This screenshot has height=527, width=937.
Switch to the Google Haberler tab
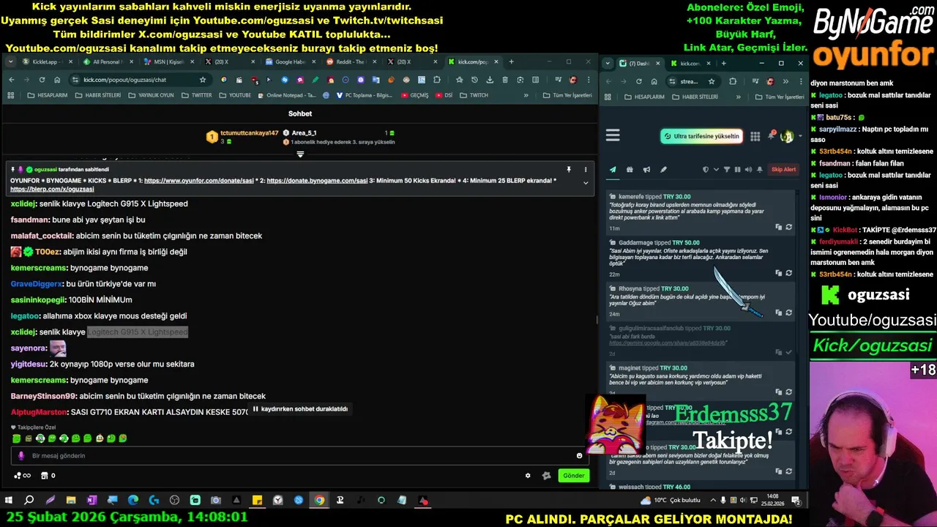pos(290,62)
